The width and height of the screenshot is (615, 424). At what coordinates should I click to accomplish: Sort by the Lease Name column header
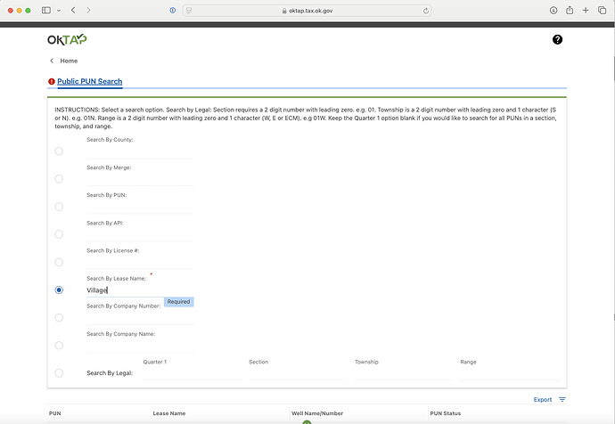(169, 413)
